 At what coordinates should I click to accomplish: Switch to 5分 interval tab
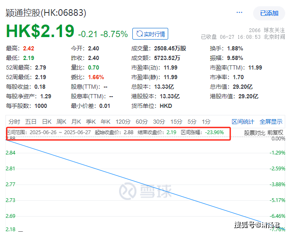tap(192, 122)
